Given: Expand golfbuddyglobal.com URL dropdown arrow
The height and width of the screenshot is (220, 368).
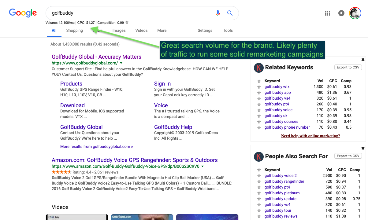Looking at the screenshot, I should (x=121, y=63).
